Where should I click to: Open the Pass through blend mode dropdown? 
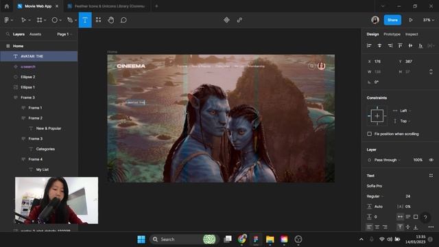387,160
